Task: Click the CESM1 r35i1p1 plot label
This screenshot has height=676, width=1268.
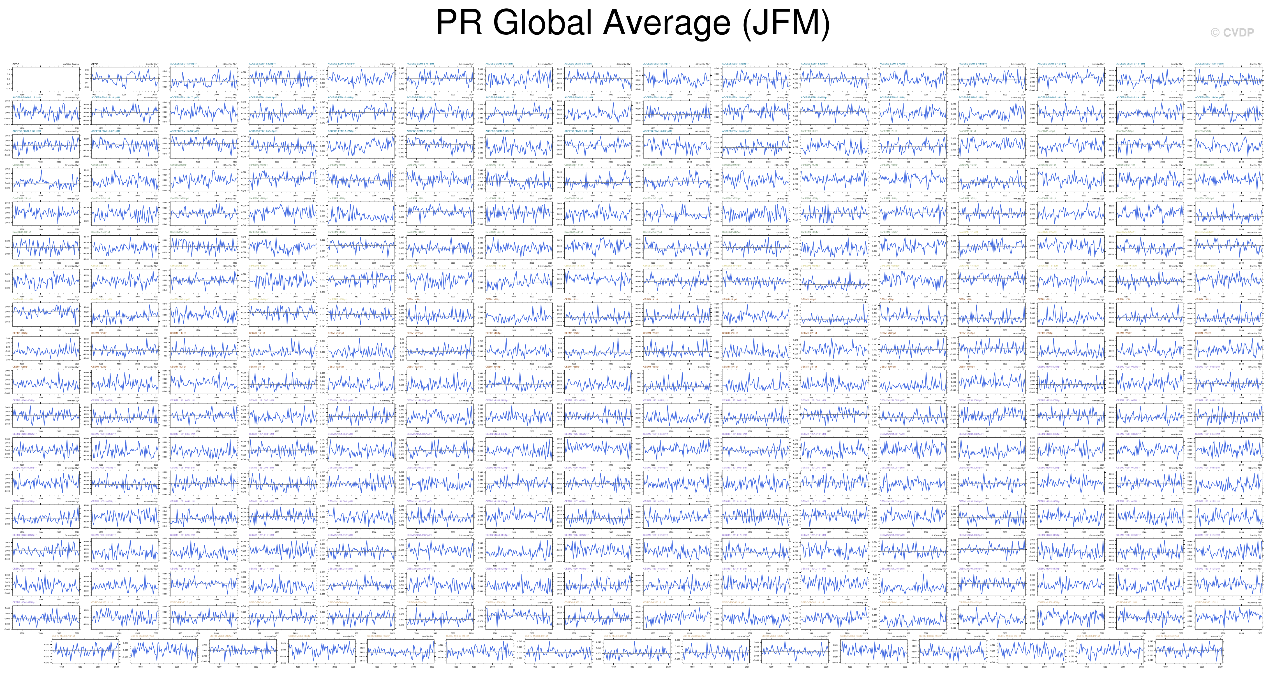Action: 572,366
